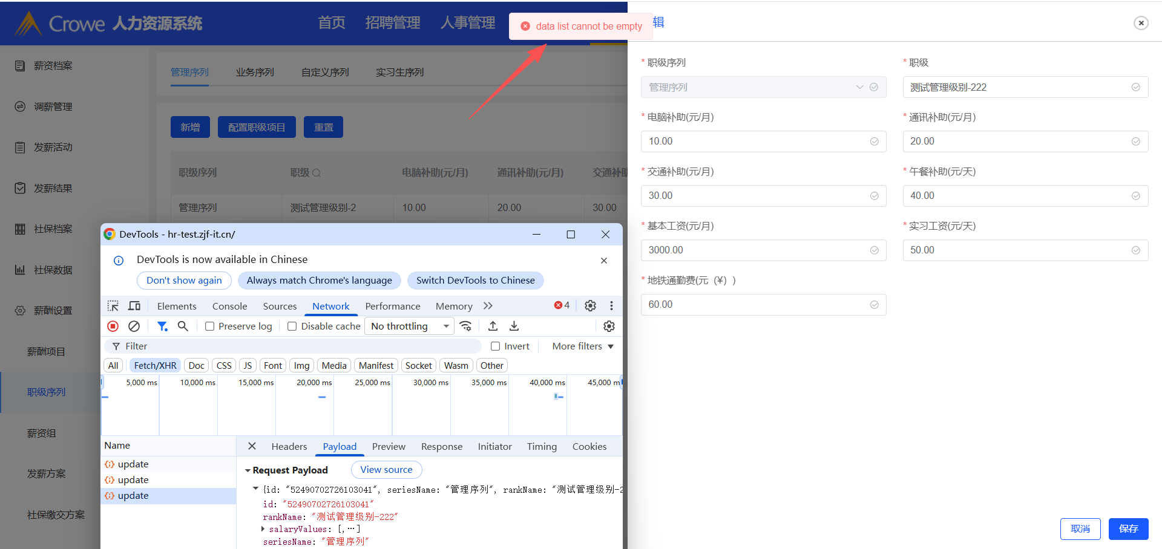Expand the More filters menu

582,346
